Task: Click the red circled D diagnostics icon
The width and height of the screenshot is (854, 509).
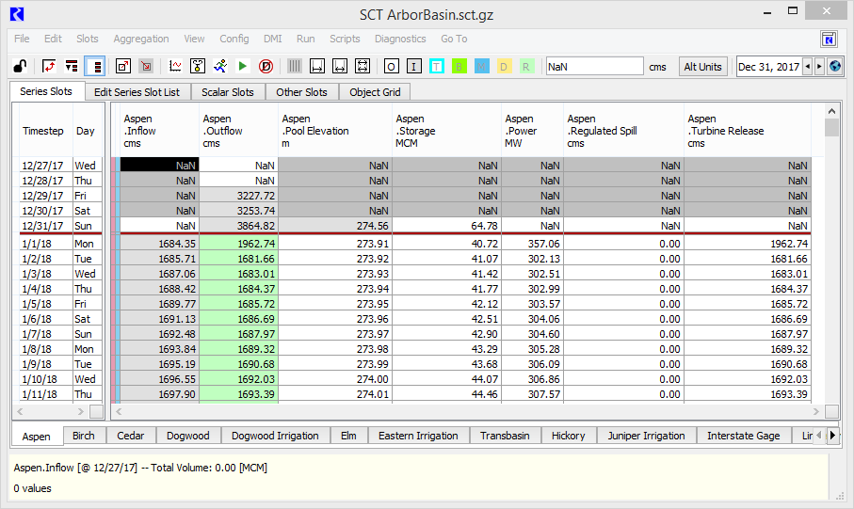Action: point(266,66)
